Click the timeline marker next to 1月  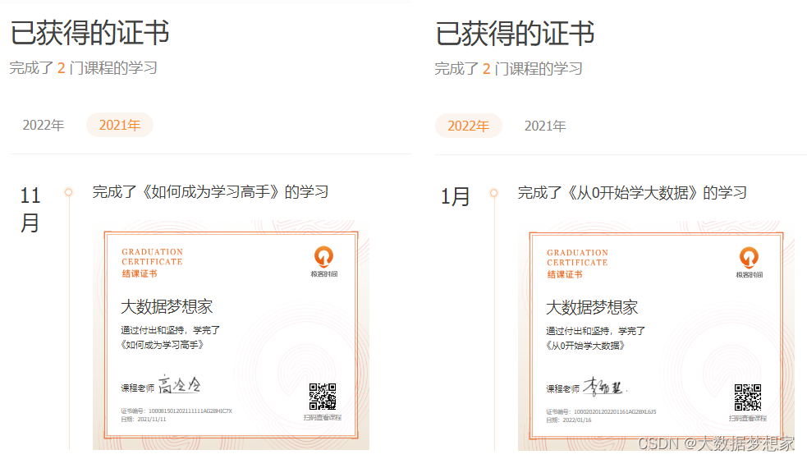tap(493, 194)
